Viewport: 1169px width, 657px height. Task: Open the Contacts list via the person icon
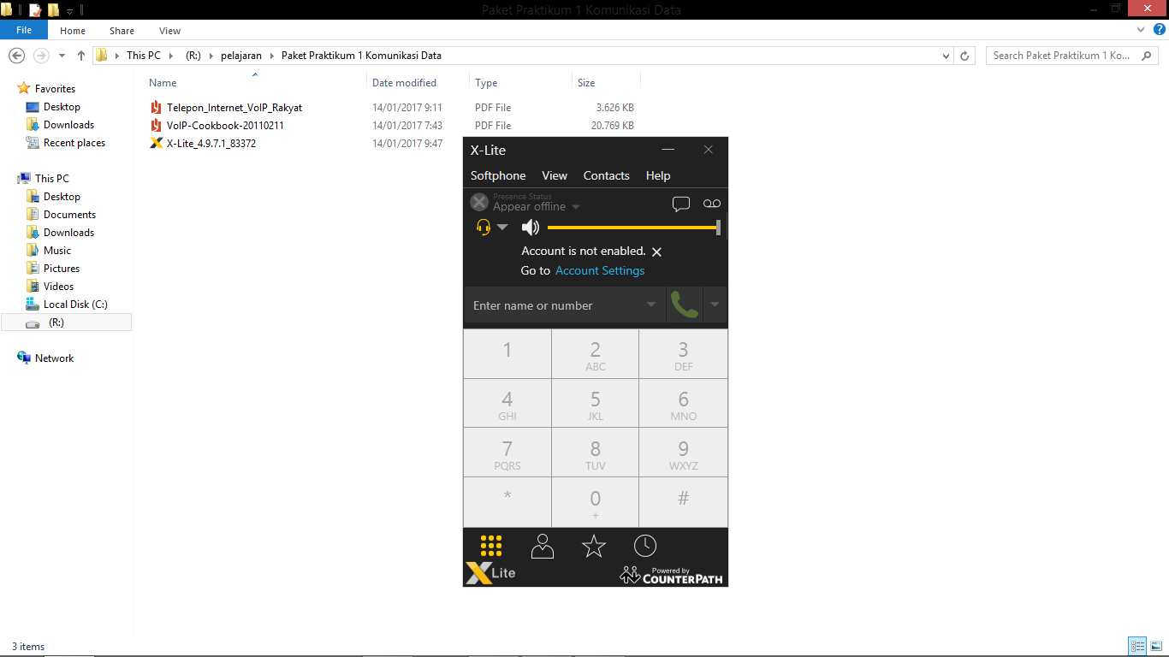click(542, 545)
